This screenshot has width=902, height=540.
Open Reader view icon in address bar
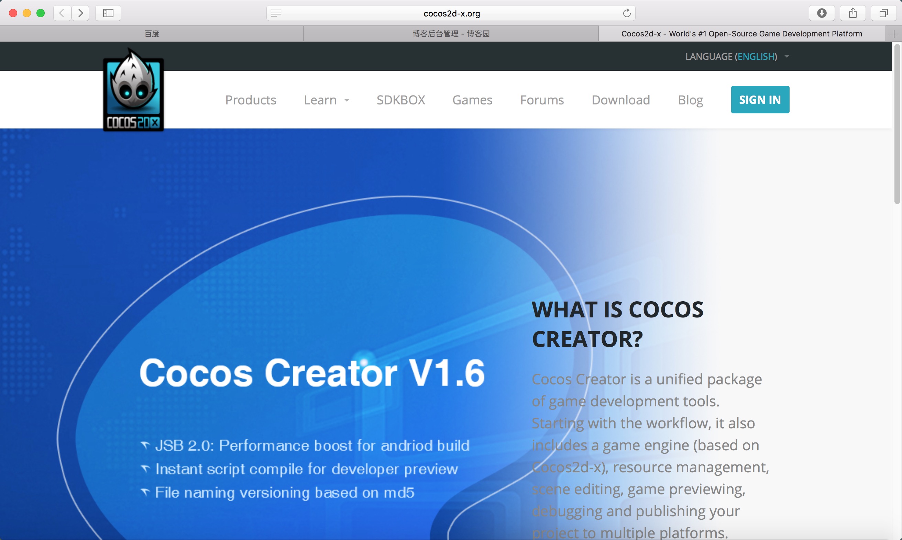click(x=276, y=13)
